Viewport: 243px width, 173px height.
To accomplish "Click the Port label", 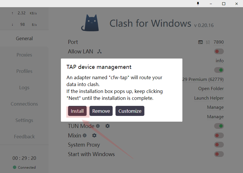I will point(73,42).
